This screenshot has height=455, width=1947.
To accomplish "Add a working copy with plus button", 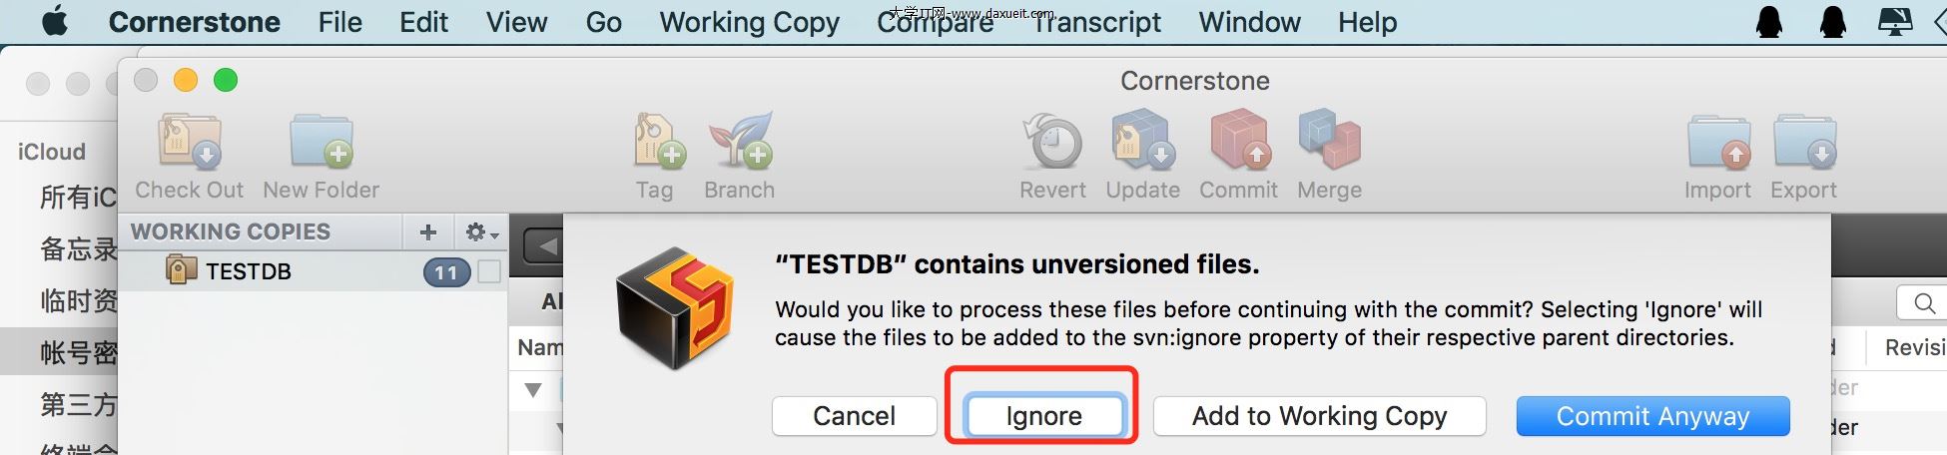I will [428, 232].
